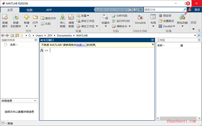Click the New Script (新建脚本) icon
This screenshot has height=126, width=202.
pyautogui.click(x=5, y=17)
